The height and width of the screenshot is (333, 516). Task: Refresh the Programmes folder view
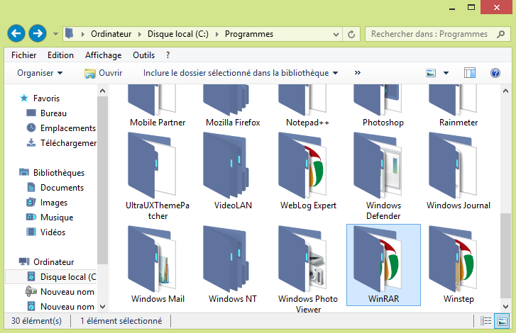(x=351, y=34)
